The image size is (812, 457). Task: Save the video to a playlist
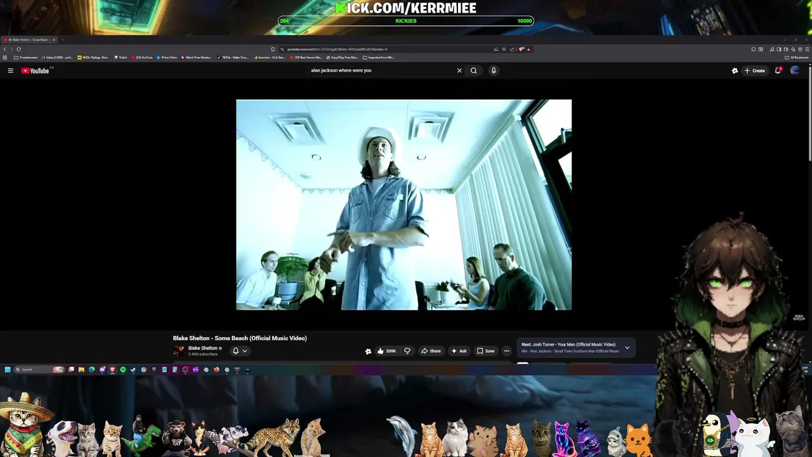[x=486, y=351]
